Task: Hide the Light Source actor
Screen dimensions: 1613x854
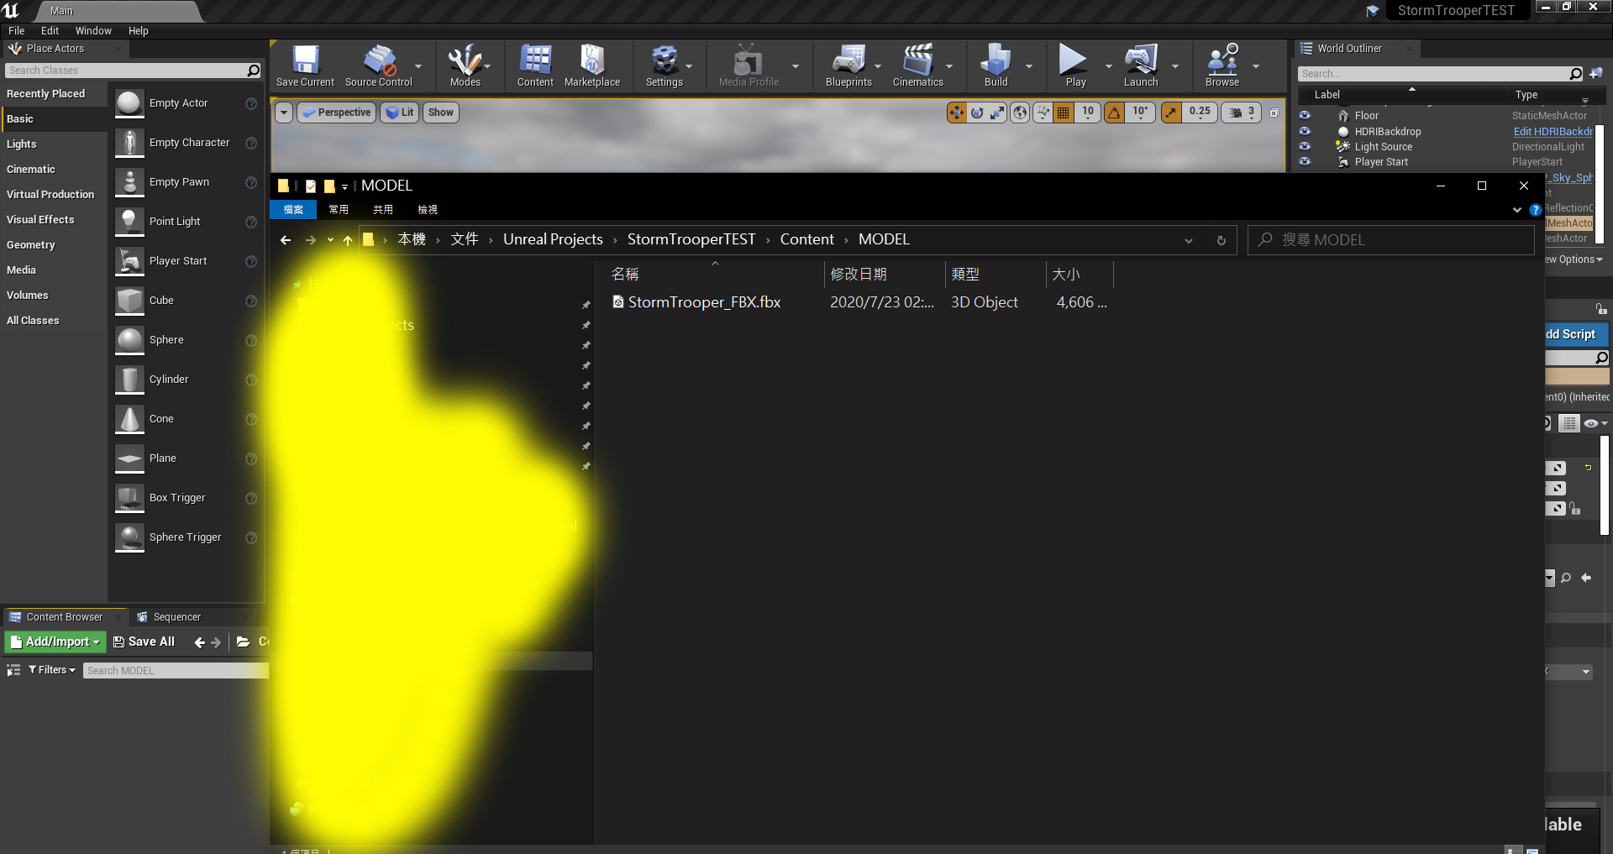Action: 1305,146
